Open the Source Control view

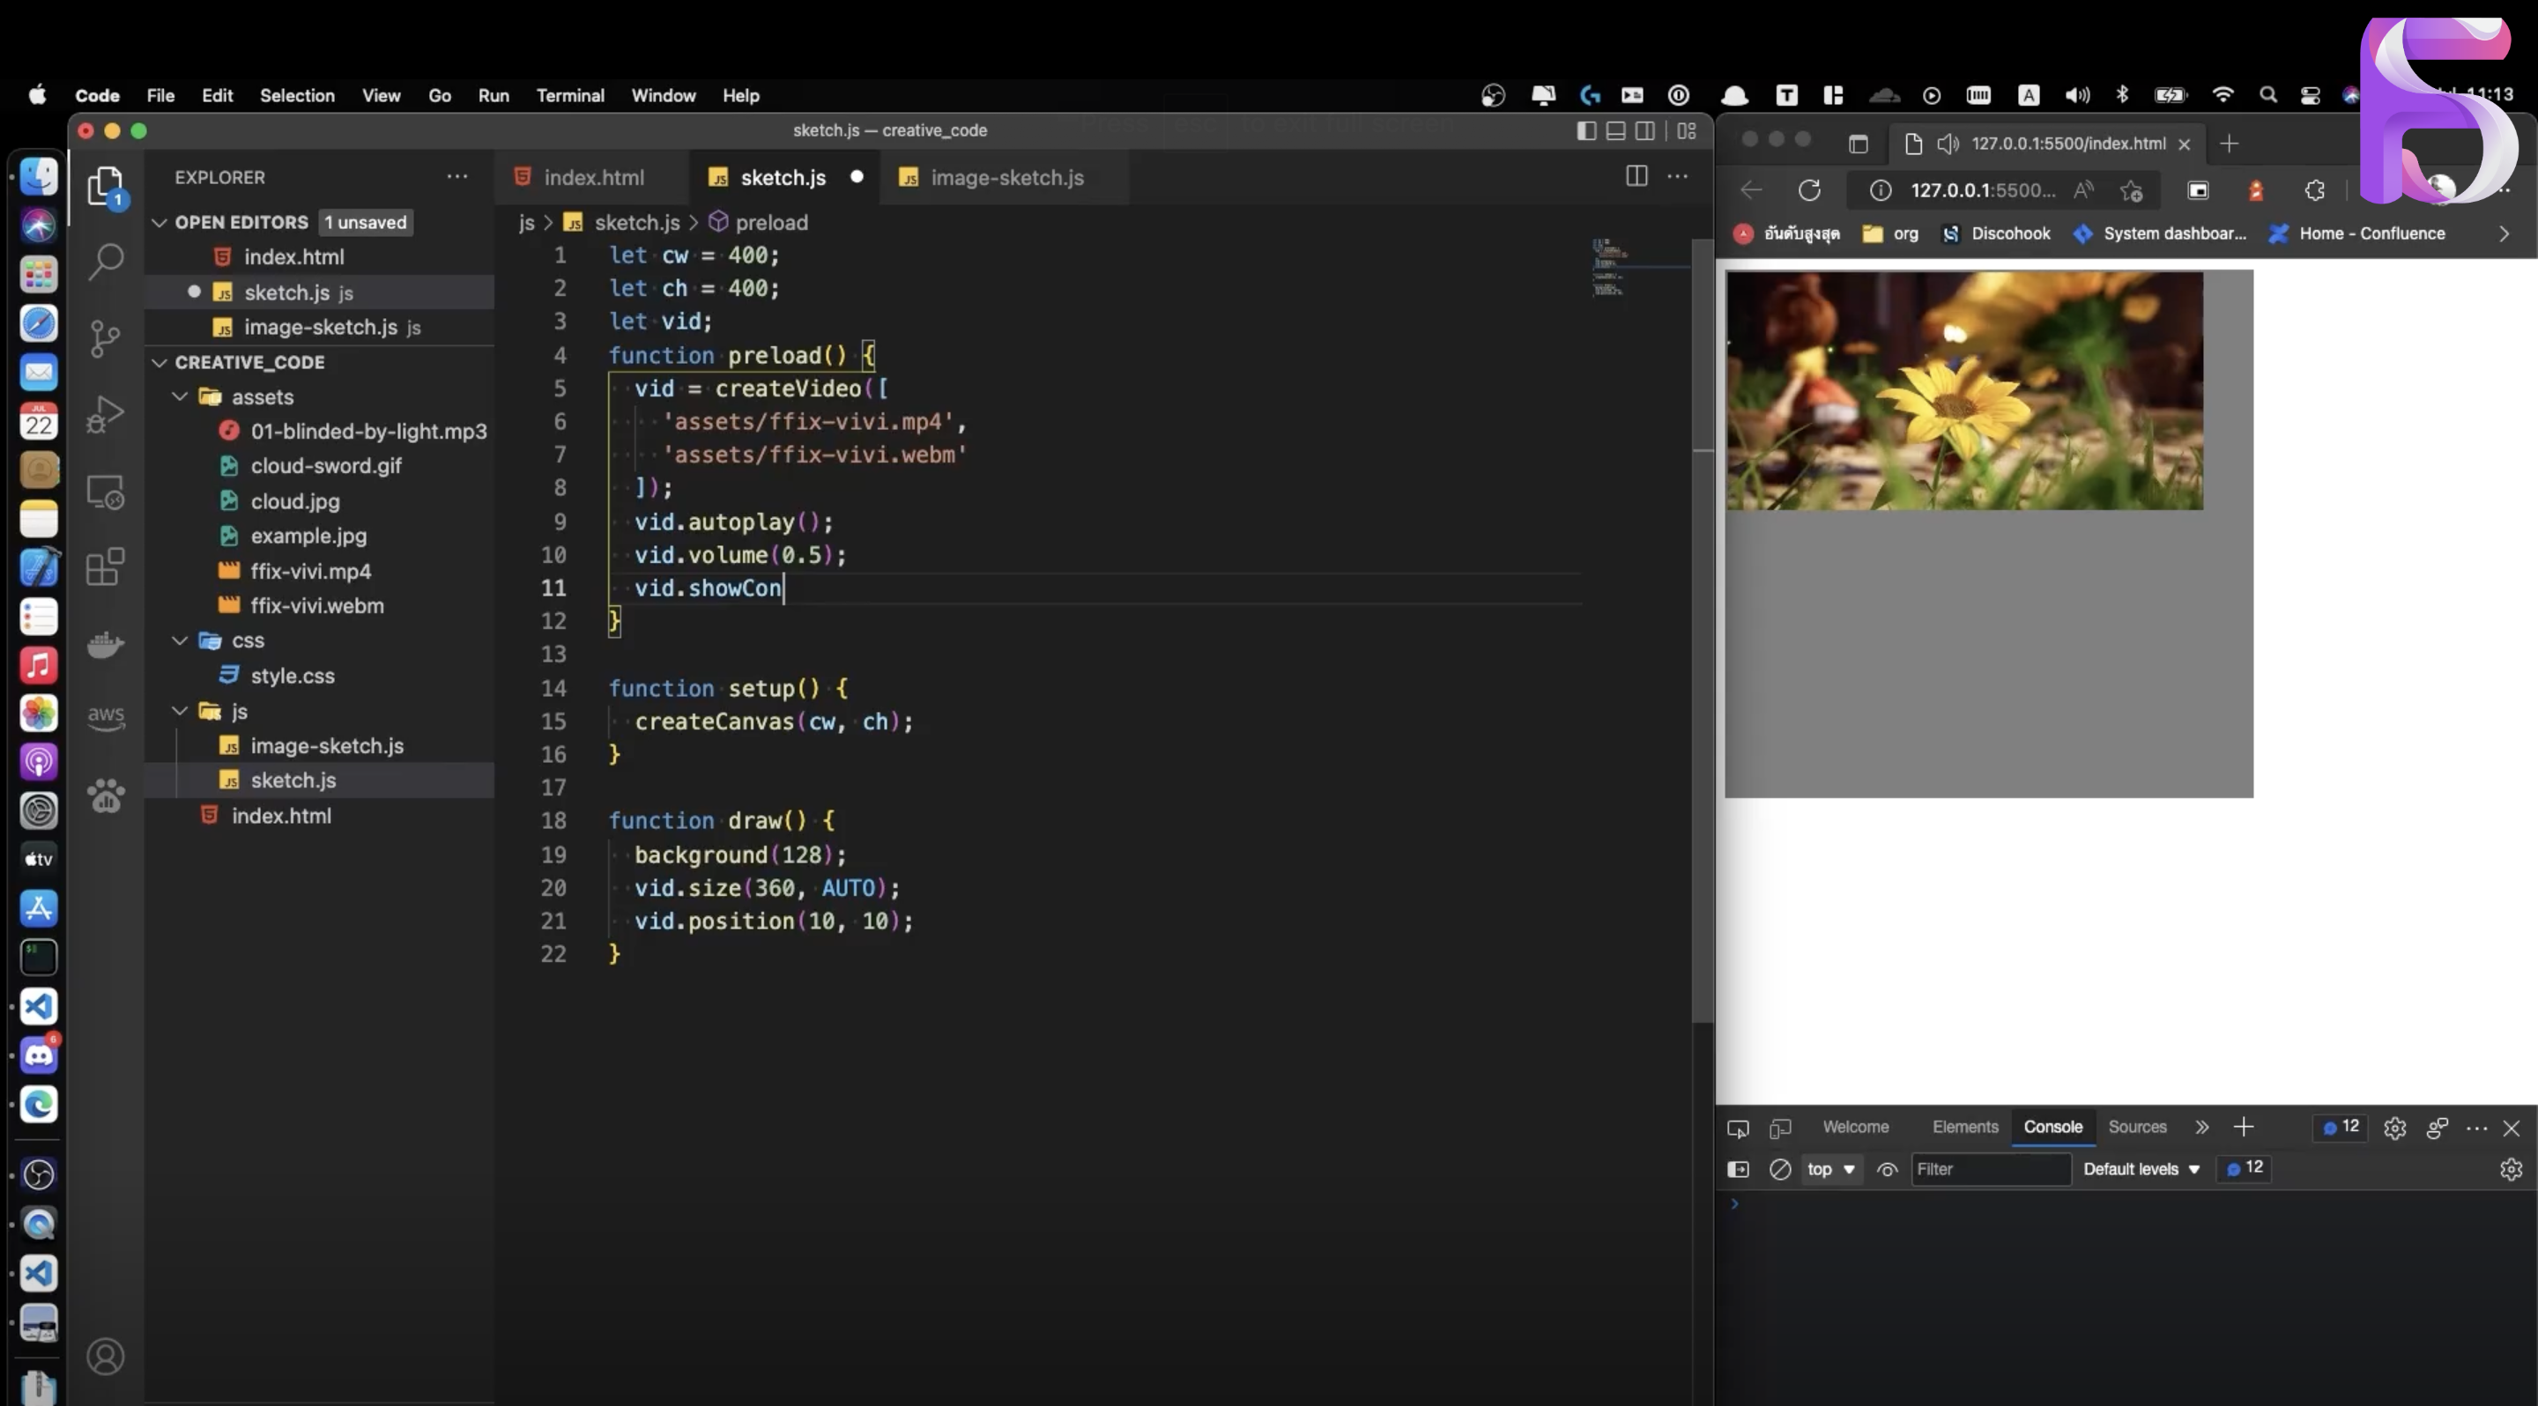tap(105, 337)
